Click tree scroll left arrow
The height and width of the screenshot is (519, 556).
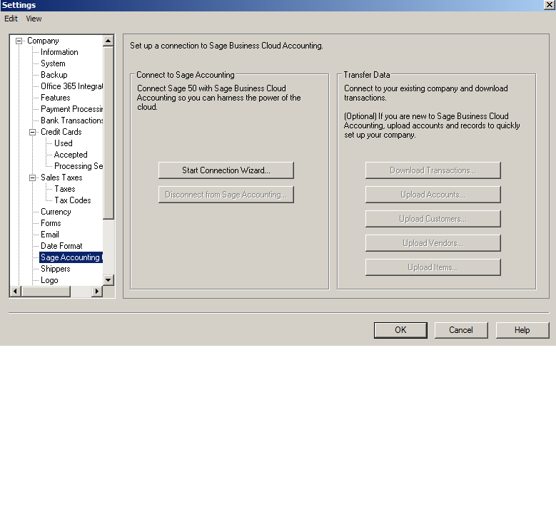click(15, 291)
